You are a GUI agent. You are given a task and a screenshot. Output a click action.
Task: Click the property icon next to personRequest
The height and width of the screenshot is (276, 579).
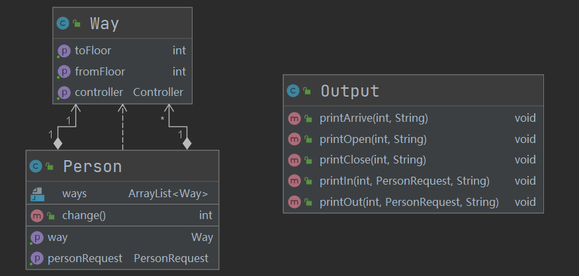[36, 258]
